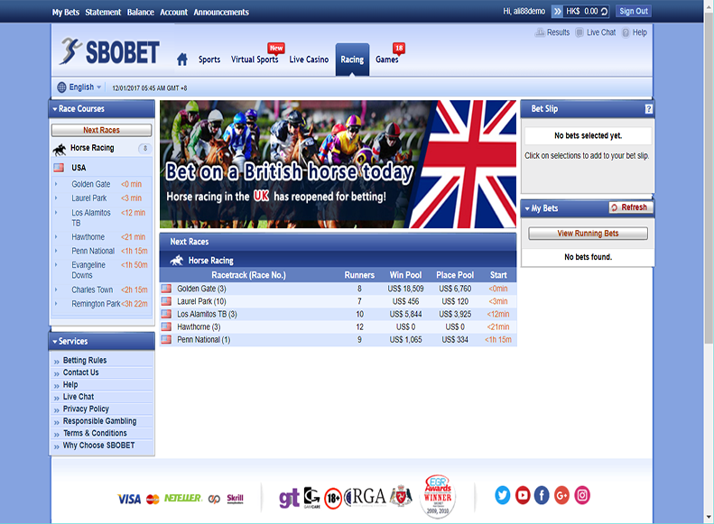Expand the balance arrow toggle button

557,12
